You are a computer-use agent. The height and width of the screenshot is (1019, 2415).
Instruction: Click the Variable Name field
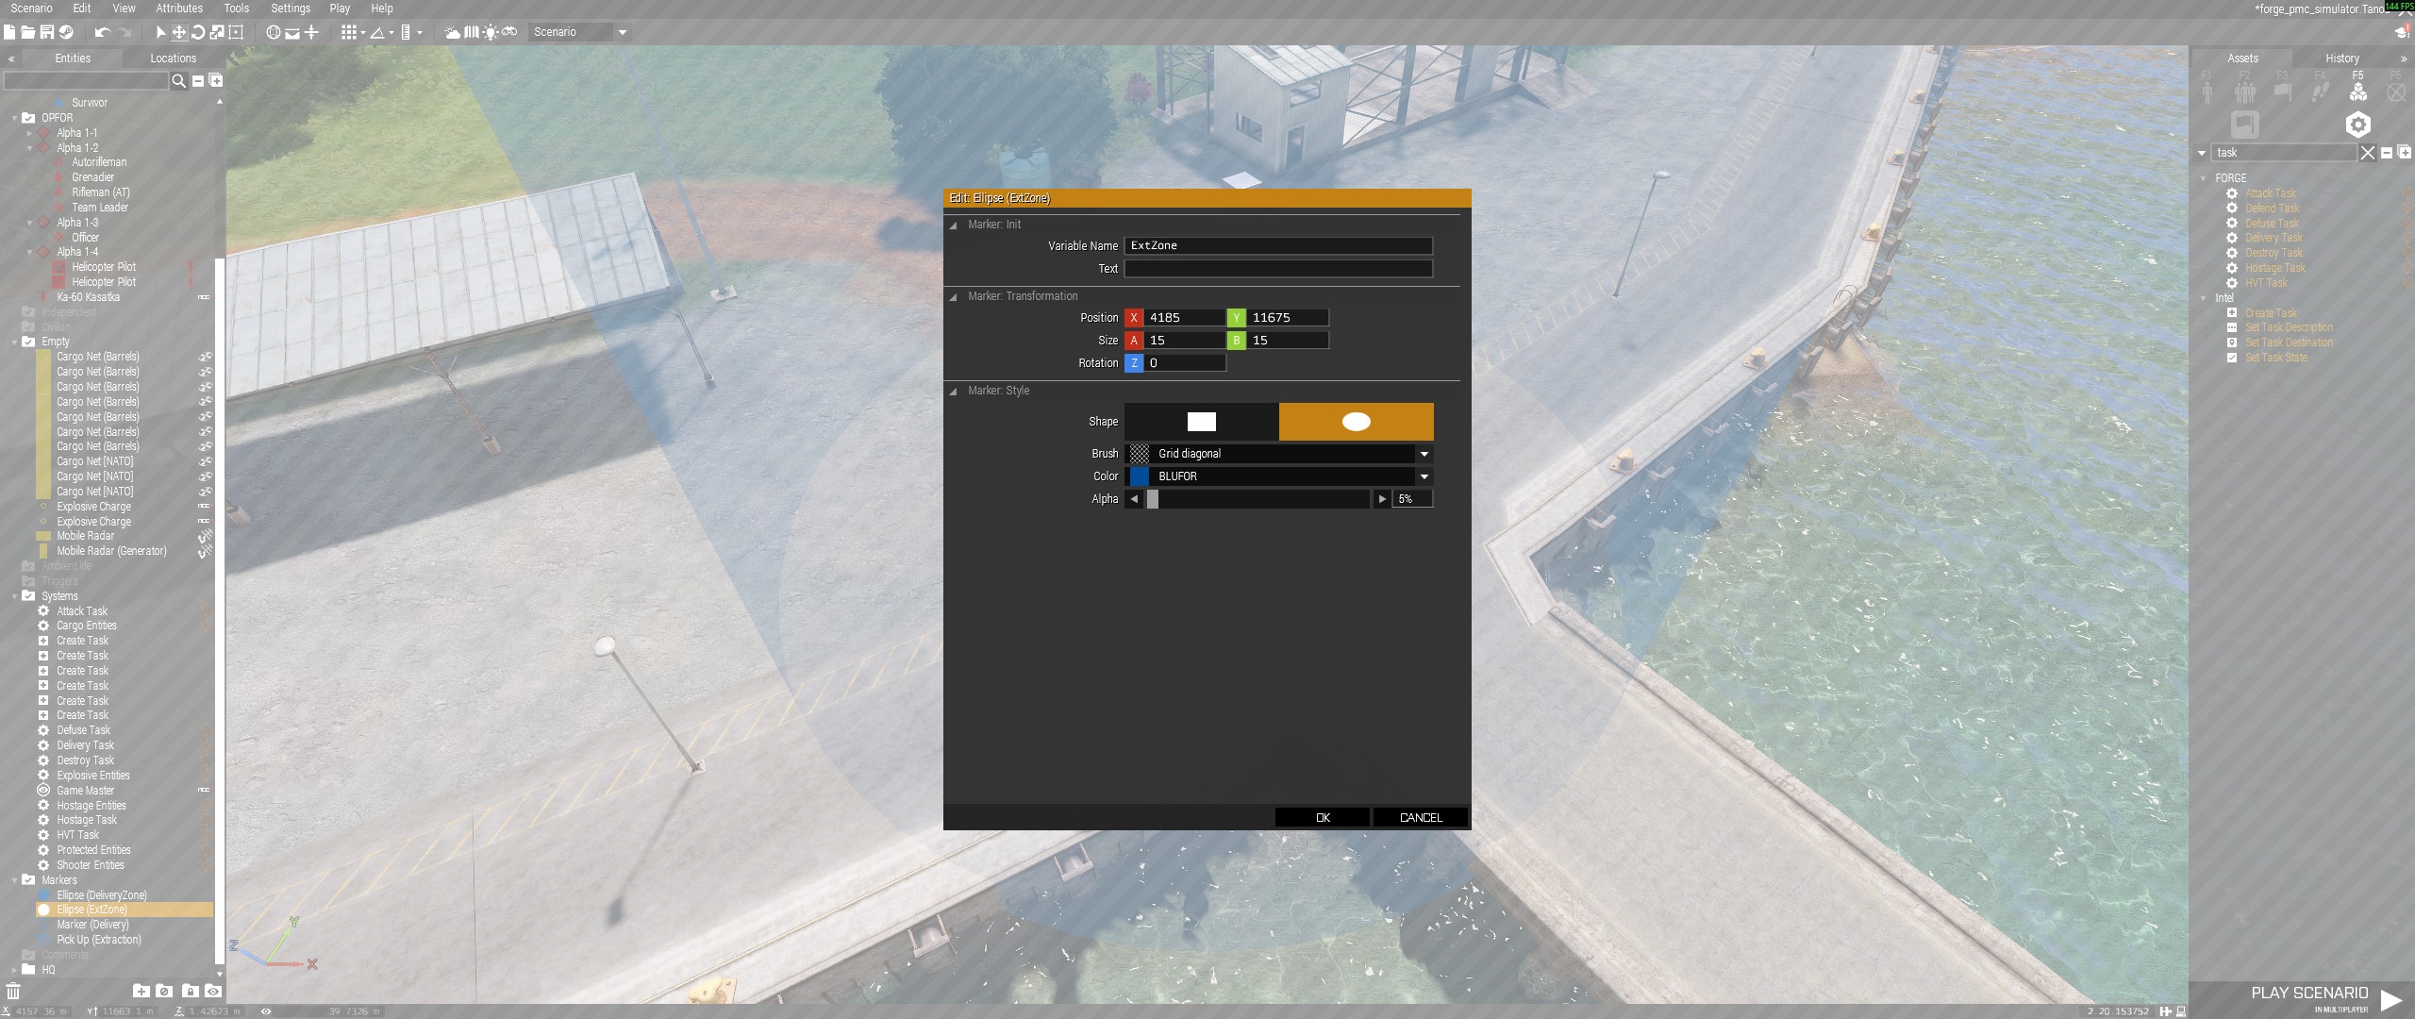(1278, 246)
